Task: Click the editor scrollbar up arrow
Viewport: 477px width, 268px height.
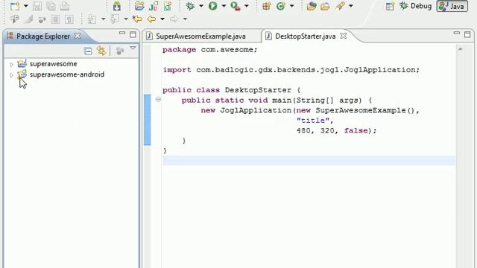Action: point(461,48)
